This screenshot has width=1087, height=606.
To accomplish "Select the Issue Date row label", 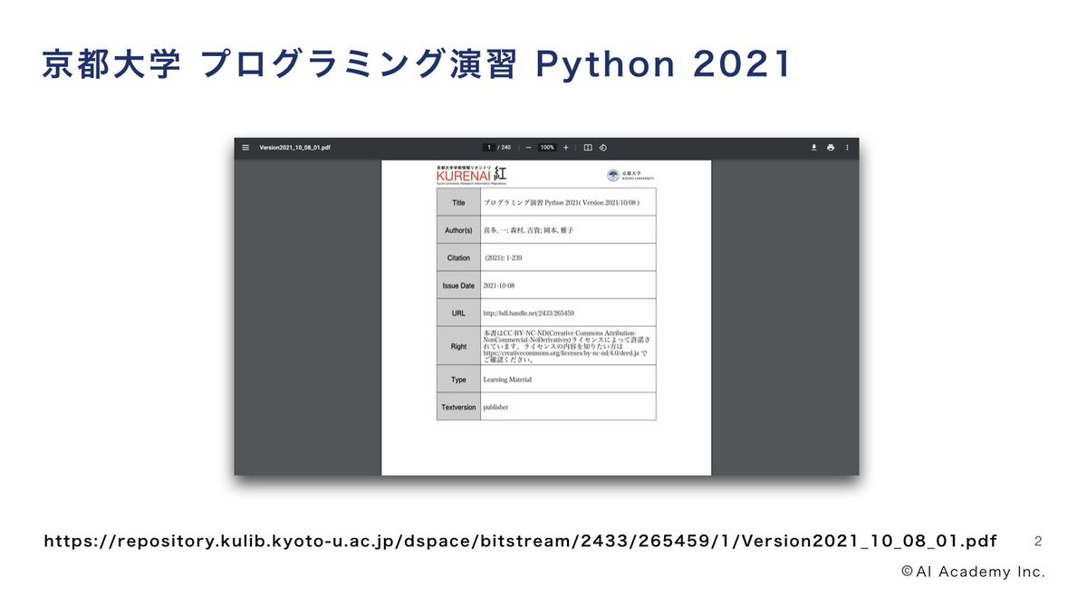I will click(x=458, y=285).
